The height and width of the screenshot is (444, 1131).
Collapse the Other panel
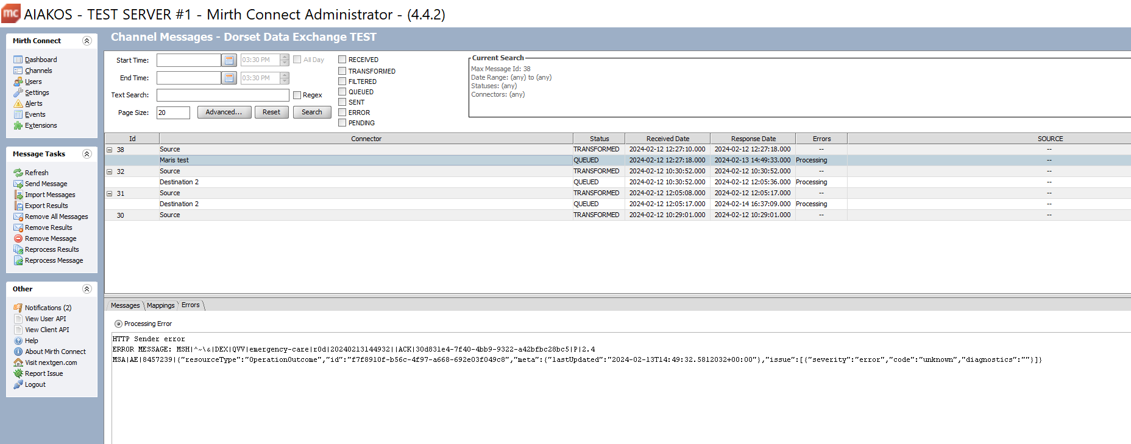[x=87, y=289]
